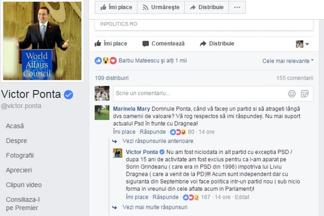The image size is (324, 216).
Task: Like the post with Îmi place button
Action: [x=111, y=43]
